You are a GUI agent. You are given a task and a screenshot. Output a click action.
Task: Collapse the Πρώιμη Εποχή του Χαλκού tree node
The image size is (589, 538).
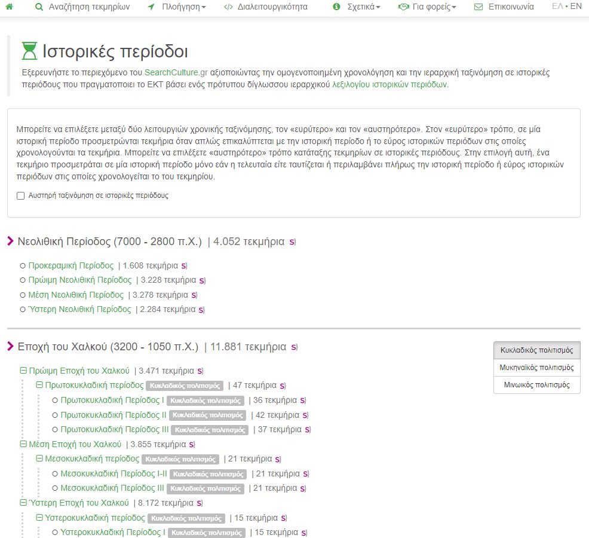tap(24, 371)
